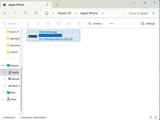Image resolution: width=160 pixels, height=120 pixels.
Task: Click the sidebar vertical scrollbar
Action: [x=21, y=89]
